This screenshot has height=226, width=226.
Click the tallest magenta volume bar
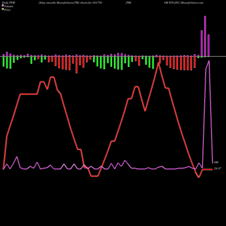click(205, 36)
